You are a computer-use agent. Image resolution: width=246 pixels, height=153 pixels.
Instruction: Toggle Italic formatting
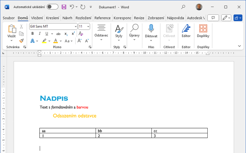pyautogui.click(x=39, y=34)
